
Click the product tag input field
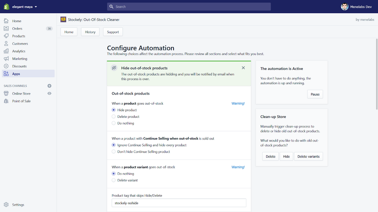pos(179,203)
